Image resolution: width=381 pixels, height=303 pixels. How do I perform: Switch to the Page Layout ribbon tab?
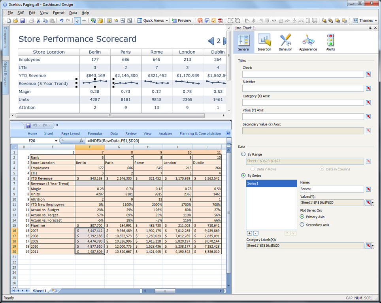[x=71, y=133]
